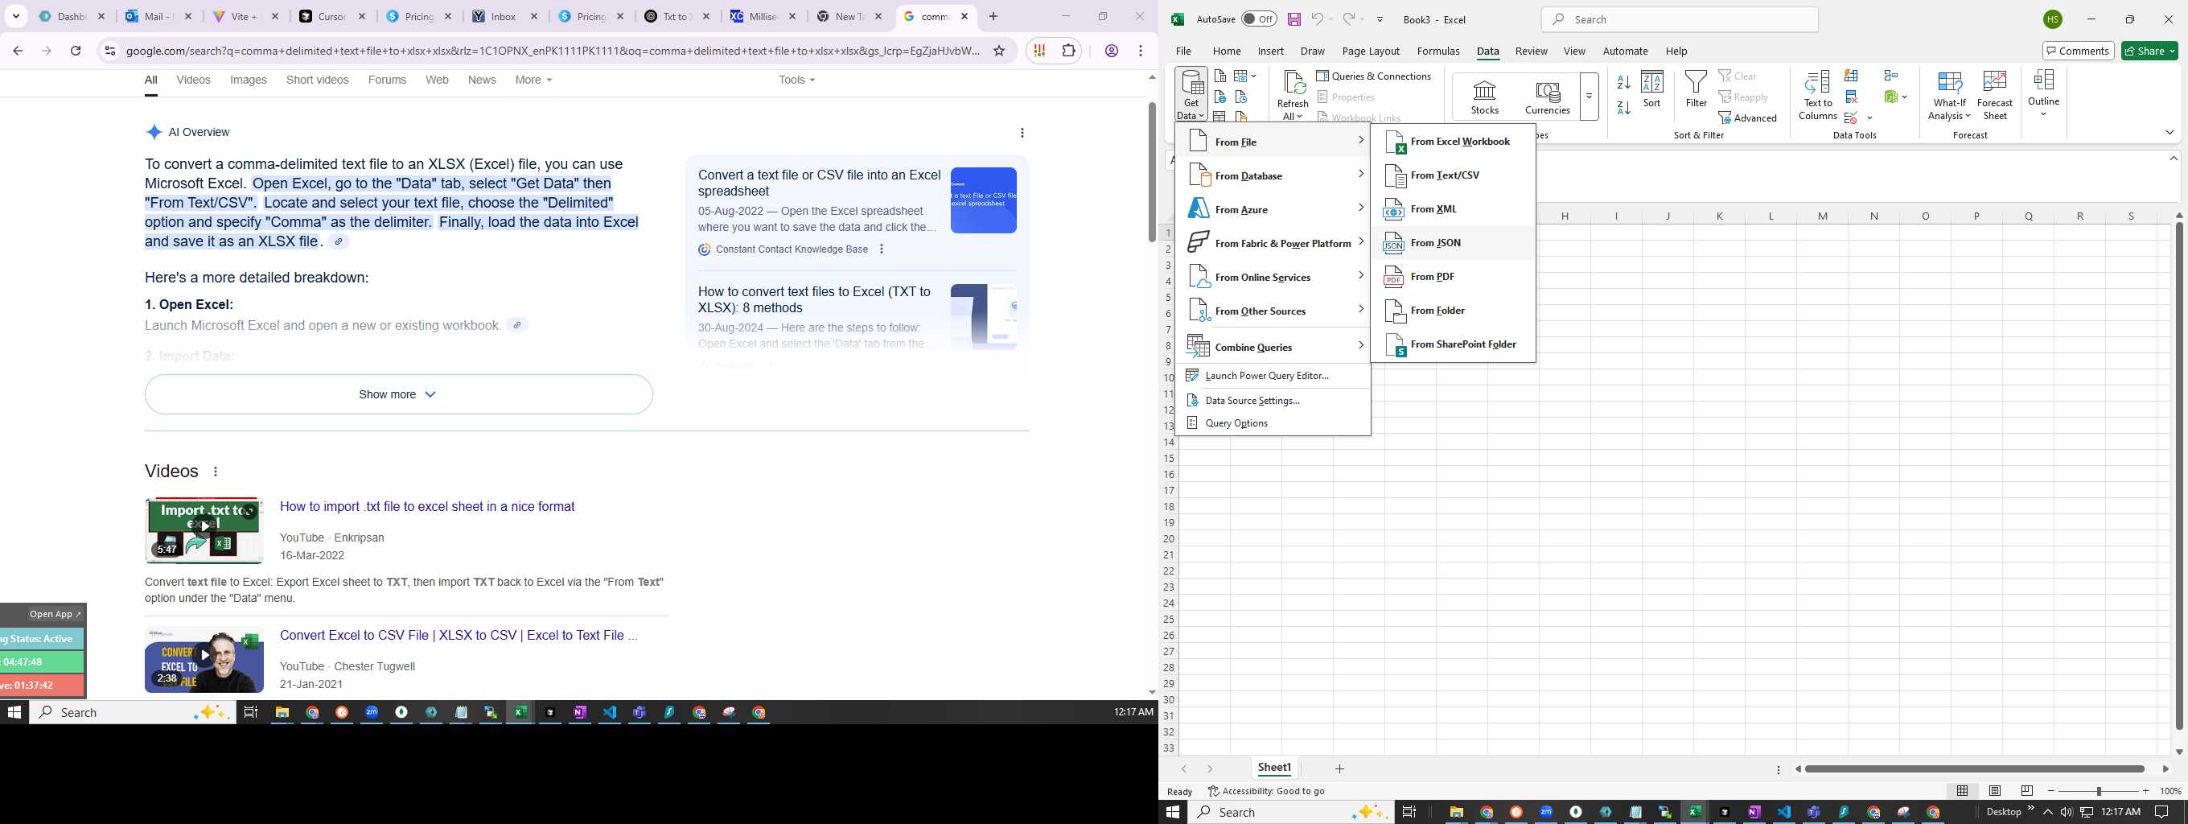Open Query Options
The width and height of the screenshot is (2188, 824).
[x=1273, y=423]
